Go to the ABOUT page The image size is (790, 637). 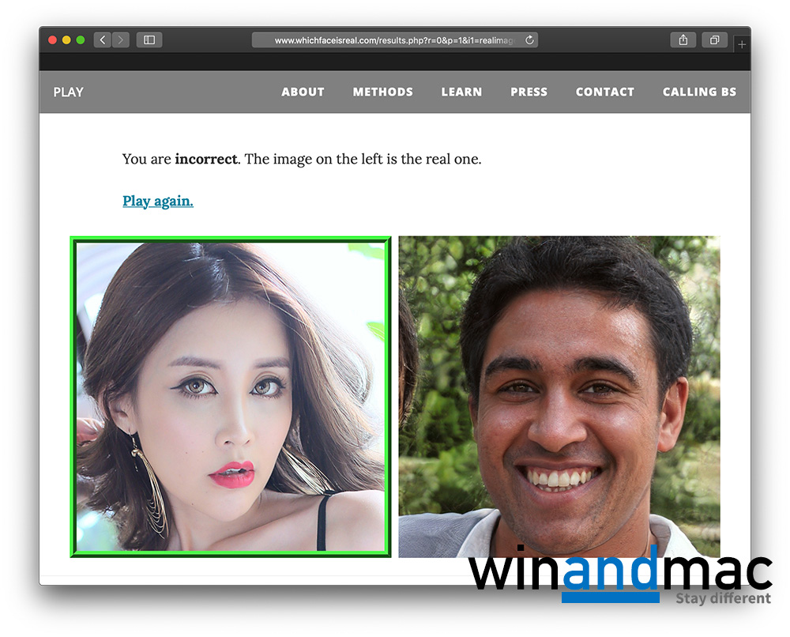(x=303, y=92)
